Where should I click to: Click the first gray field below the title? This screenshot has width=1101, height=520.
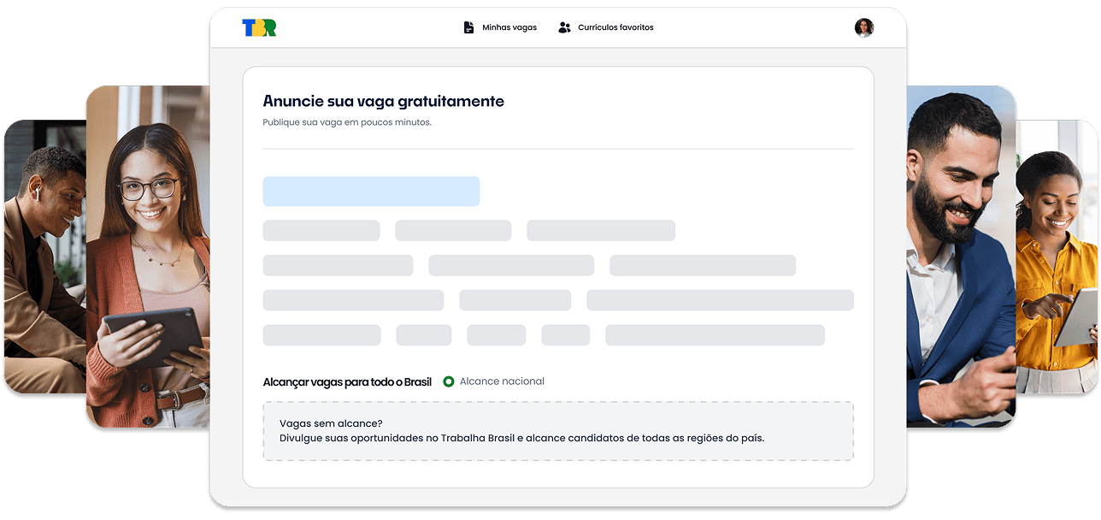pos(321,230)
